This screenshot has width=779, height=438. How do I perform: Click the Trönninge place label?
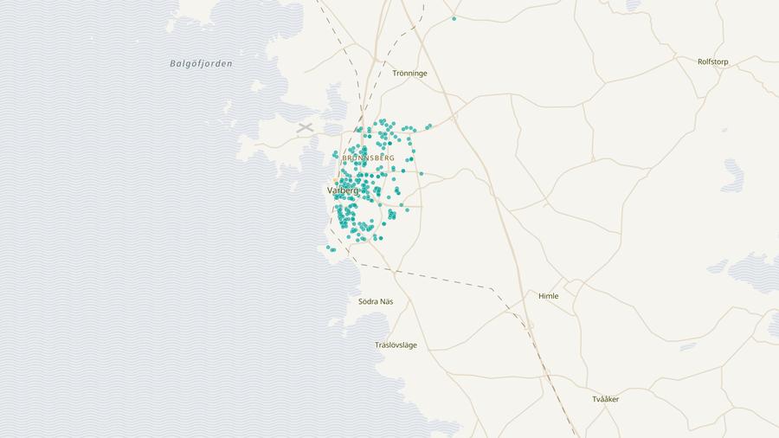(409, 74)
